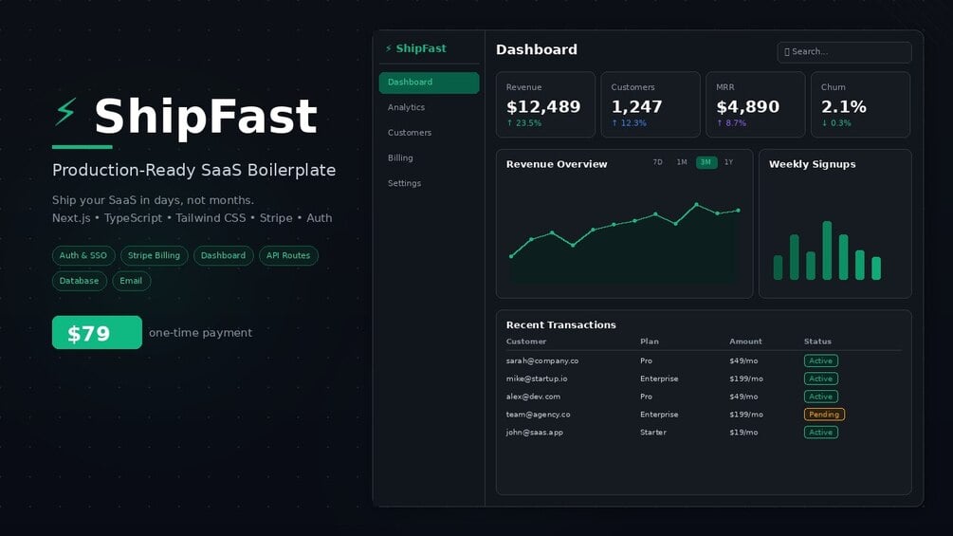Viewport: 953px width, 536px height.
Task: Click Production-Ready SaaS Boilerplate subtitle
Action: (x=193, y=170)
